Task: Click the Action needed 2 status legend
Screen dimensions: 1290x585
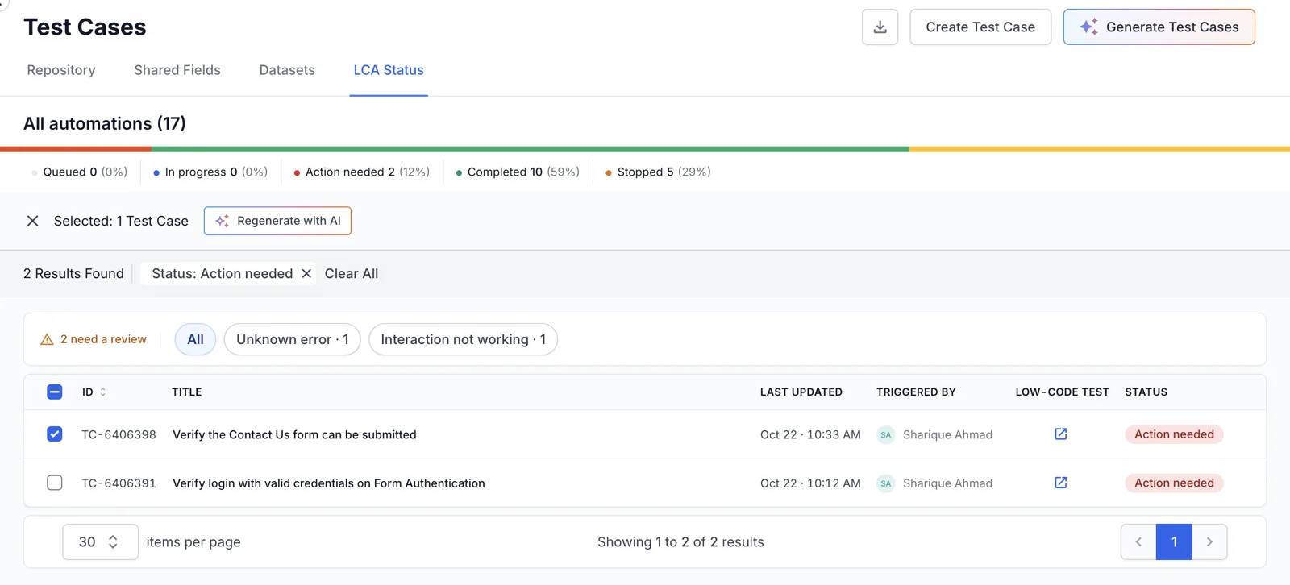Action: coord(362,172)
